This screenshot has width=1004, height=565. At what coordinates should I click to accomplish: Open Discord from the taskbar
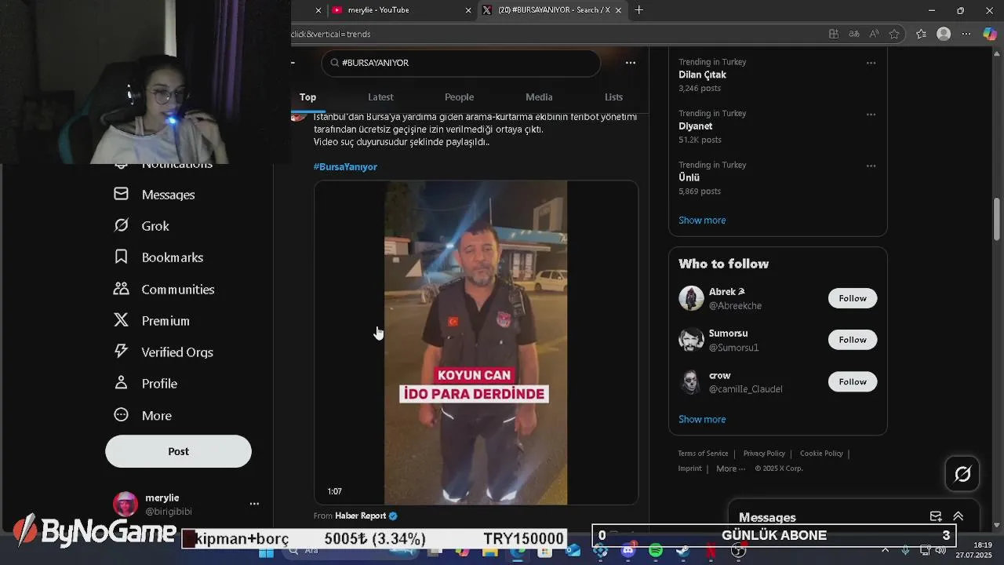627,551
